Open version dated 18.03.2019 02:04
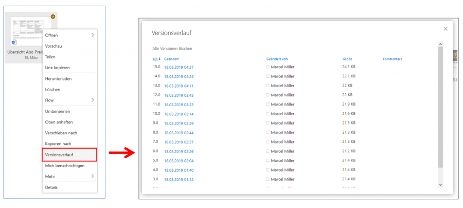463x208 pixels. 179,161
